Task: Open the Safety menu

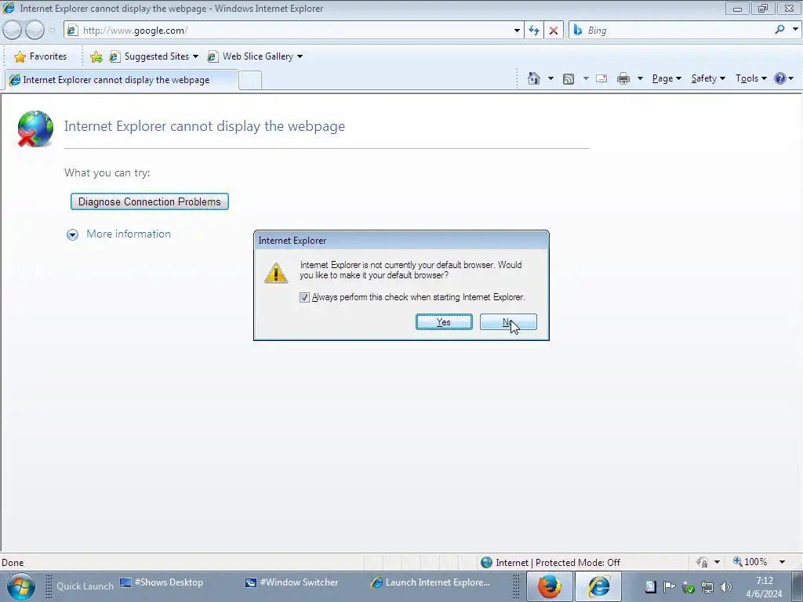Action: point(708,78)
